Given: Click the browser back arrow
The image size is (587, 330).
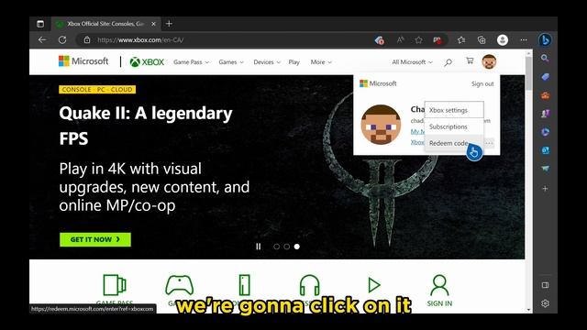Looking at the screenshot, I should click(x=42, y=39).
